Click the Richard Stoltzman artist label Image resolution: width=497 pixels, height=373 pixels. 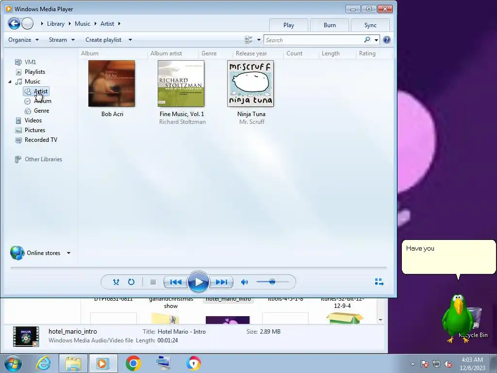[182, 122]
